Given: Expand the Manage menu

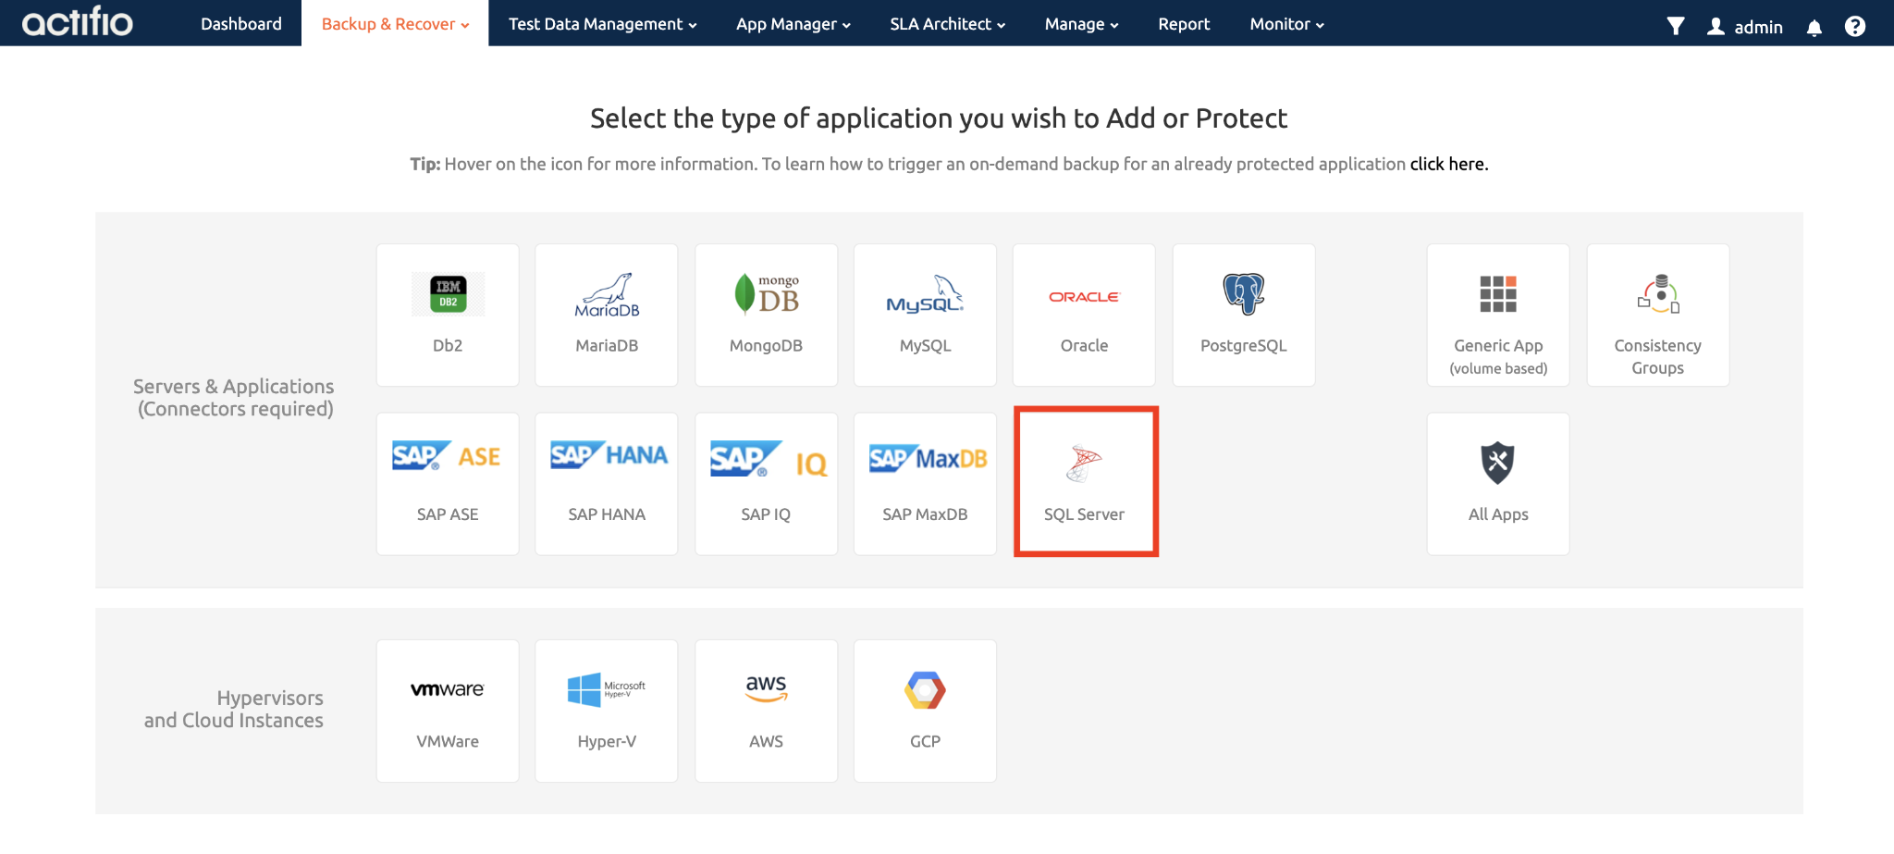Looking at the screenshot, I should (x=1081, y=24).
